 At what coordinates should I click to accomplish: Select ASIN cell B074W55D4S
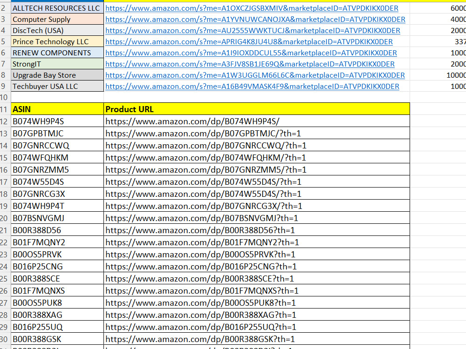pyautogui.click(x=57, y=182)
